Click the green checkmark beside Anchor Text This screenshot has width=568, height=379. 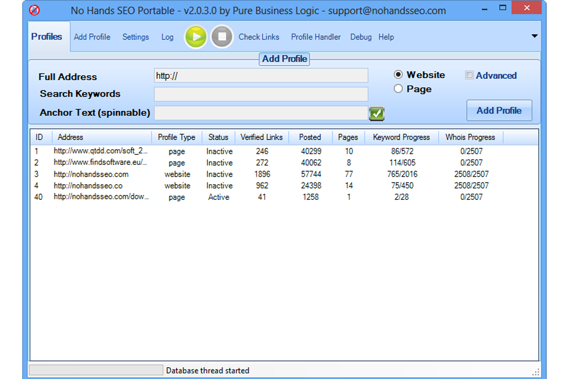pos(377,113)
